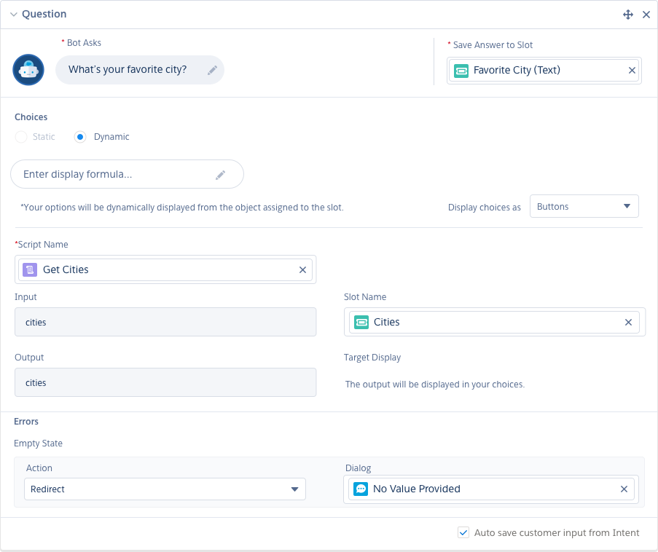Remove the Favorite City slot assignment
Viewport: 658px width, 552px height.
point(632,70)
